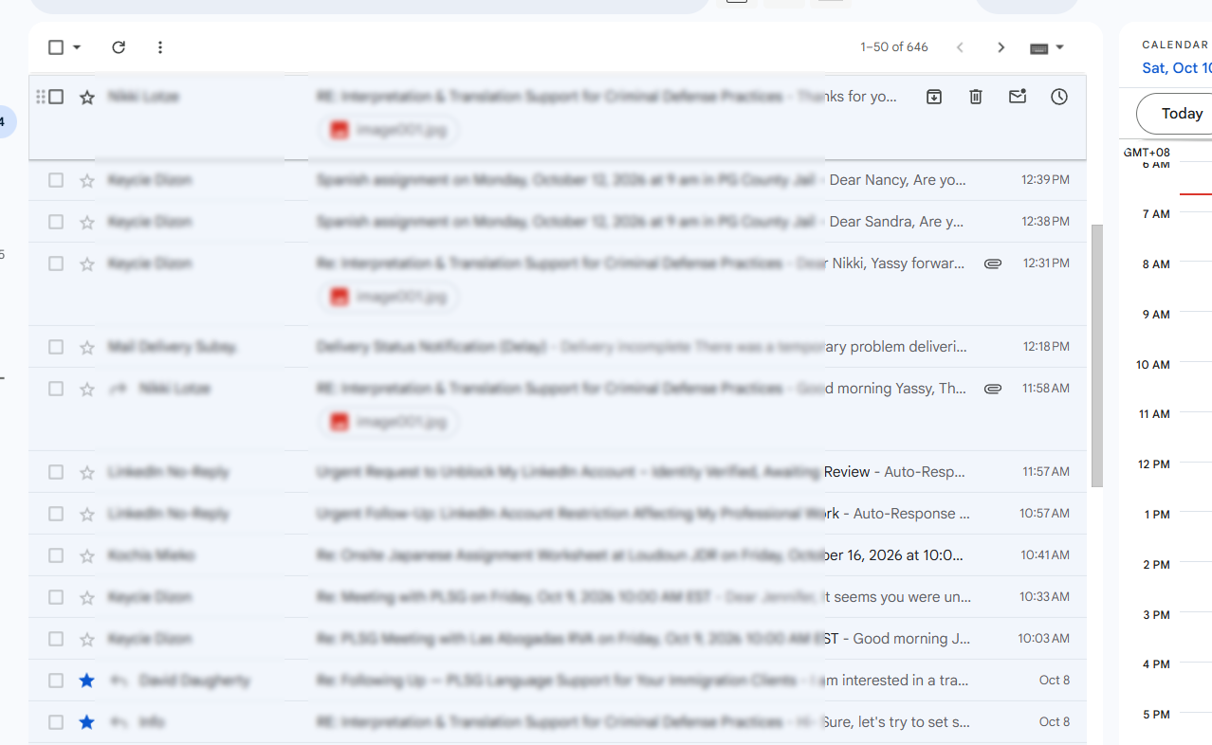Star the 10:57 AM LinkedIn email

click(x=87, y=514)
